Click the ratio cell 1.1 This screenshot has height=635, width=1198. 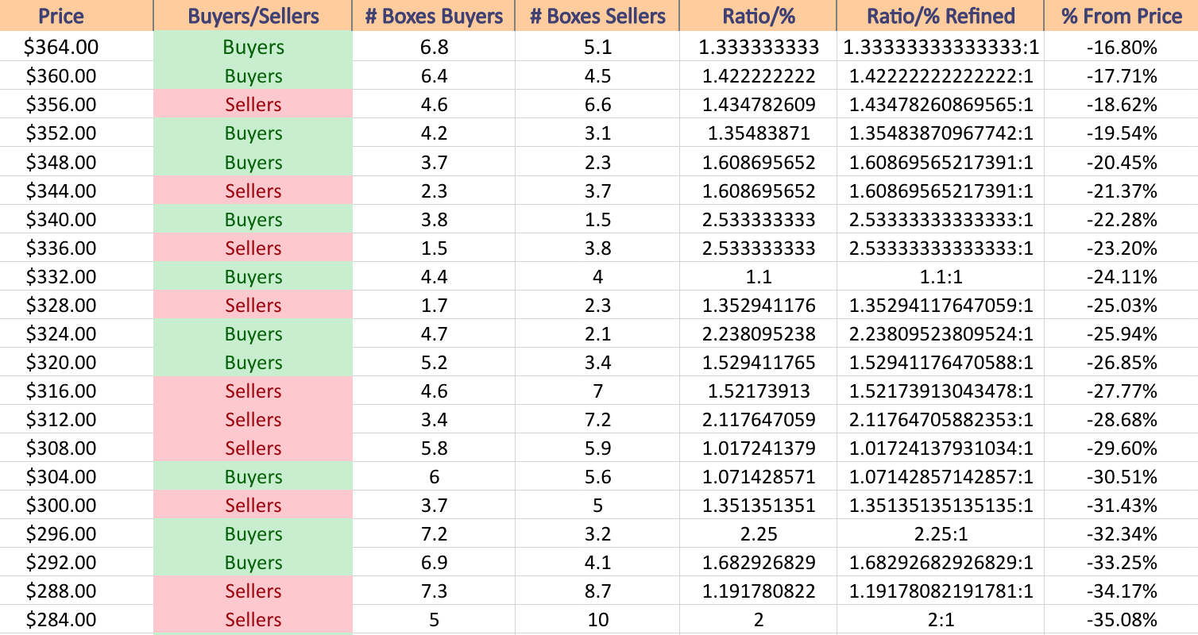tap(759, 276)
